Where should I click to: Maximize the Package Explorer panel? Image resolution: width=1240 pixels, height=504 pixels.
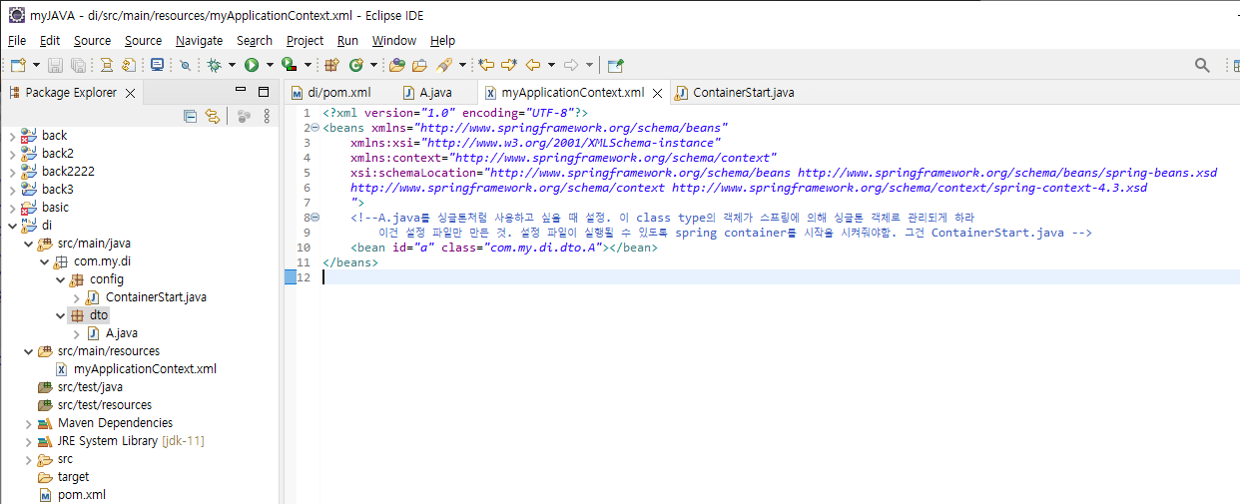point(264,92)
